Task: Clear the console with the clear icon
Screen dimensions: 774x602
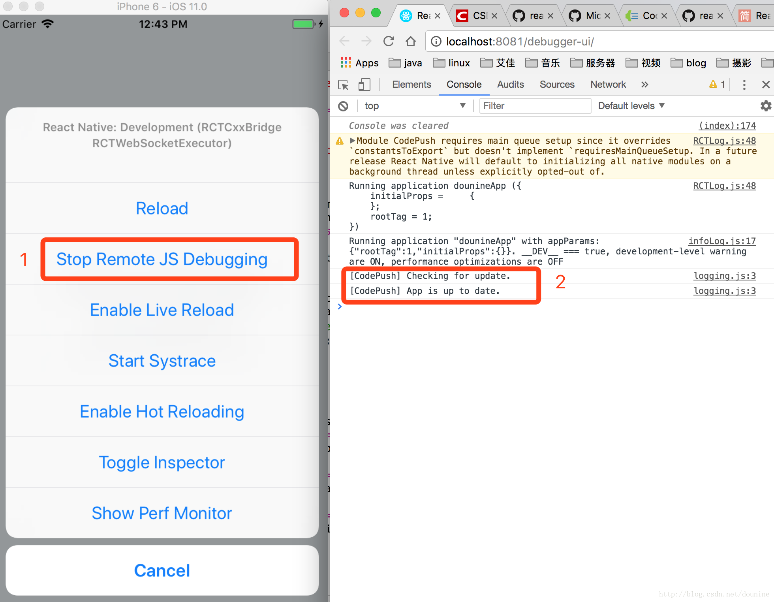Action: pyautogui.click(x=343, y=106)
